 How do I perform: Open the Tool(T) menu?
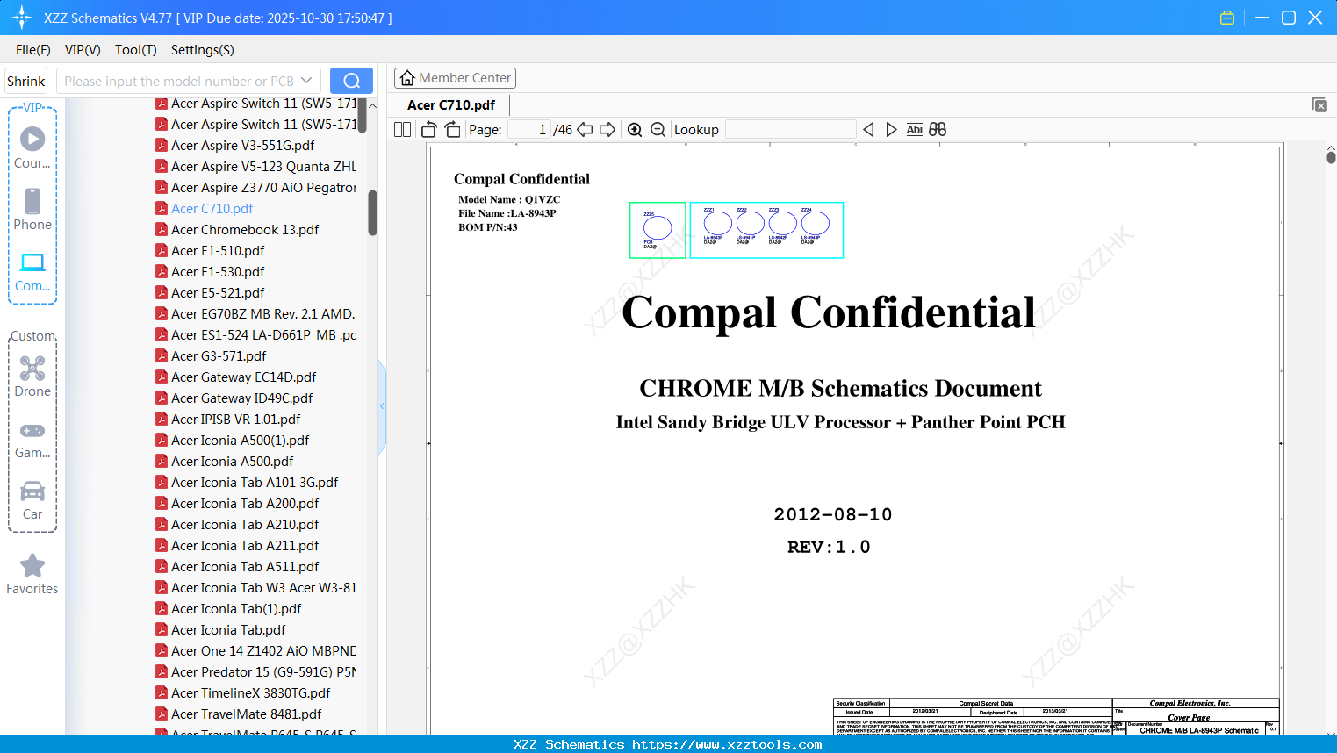[x=136, y=50]
